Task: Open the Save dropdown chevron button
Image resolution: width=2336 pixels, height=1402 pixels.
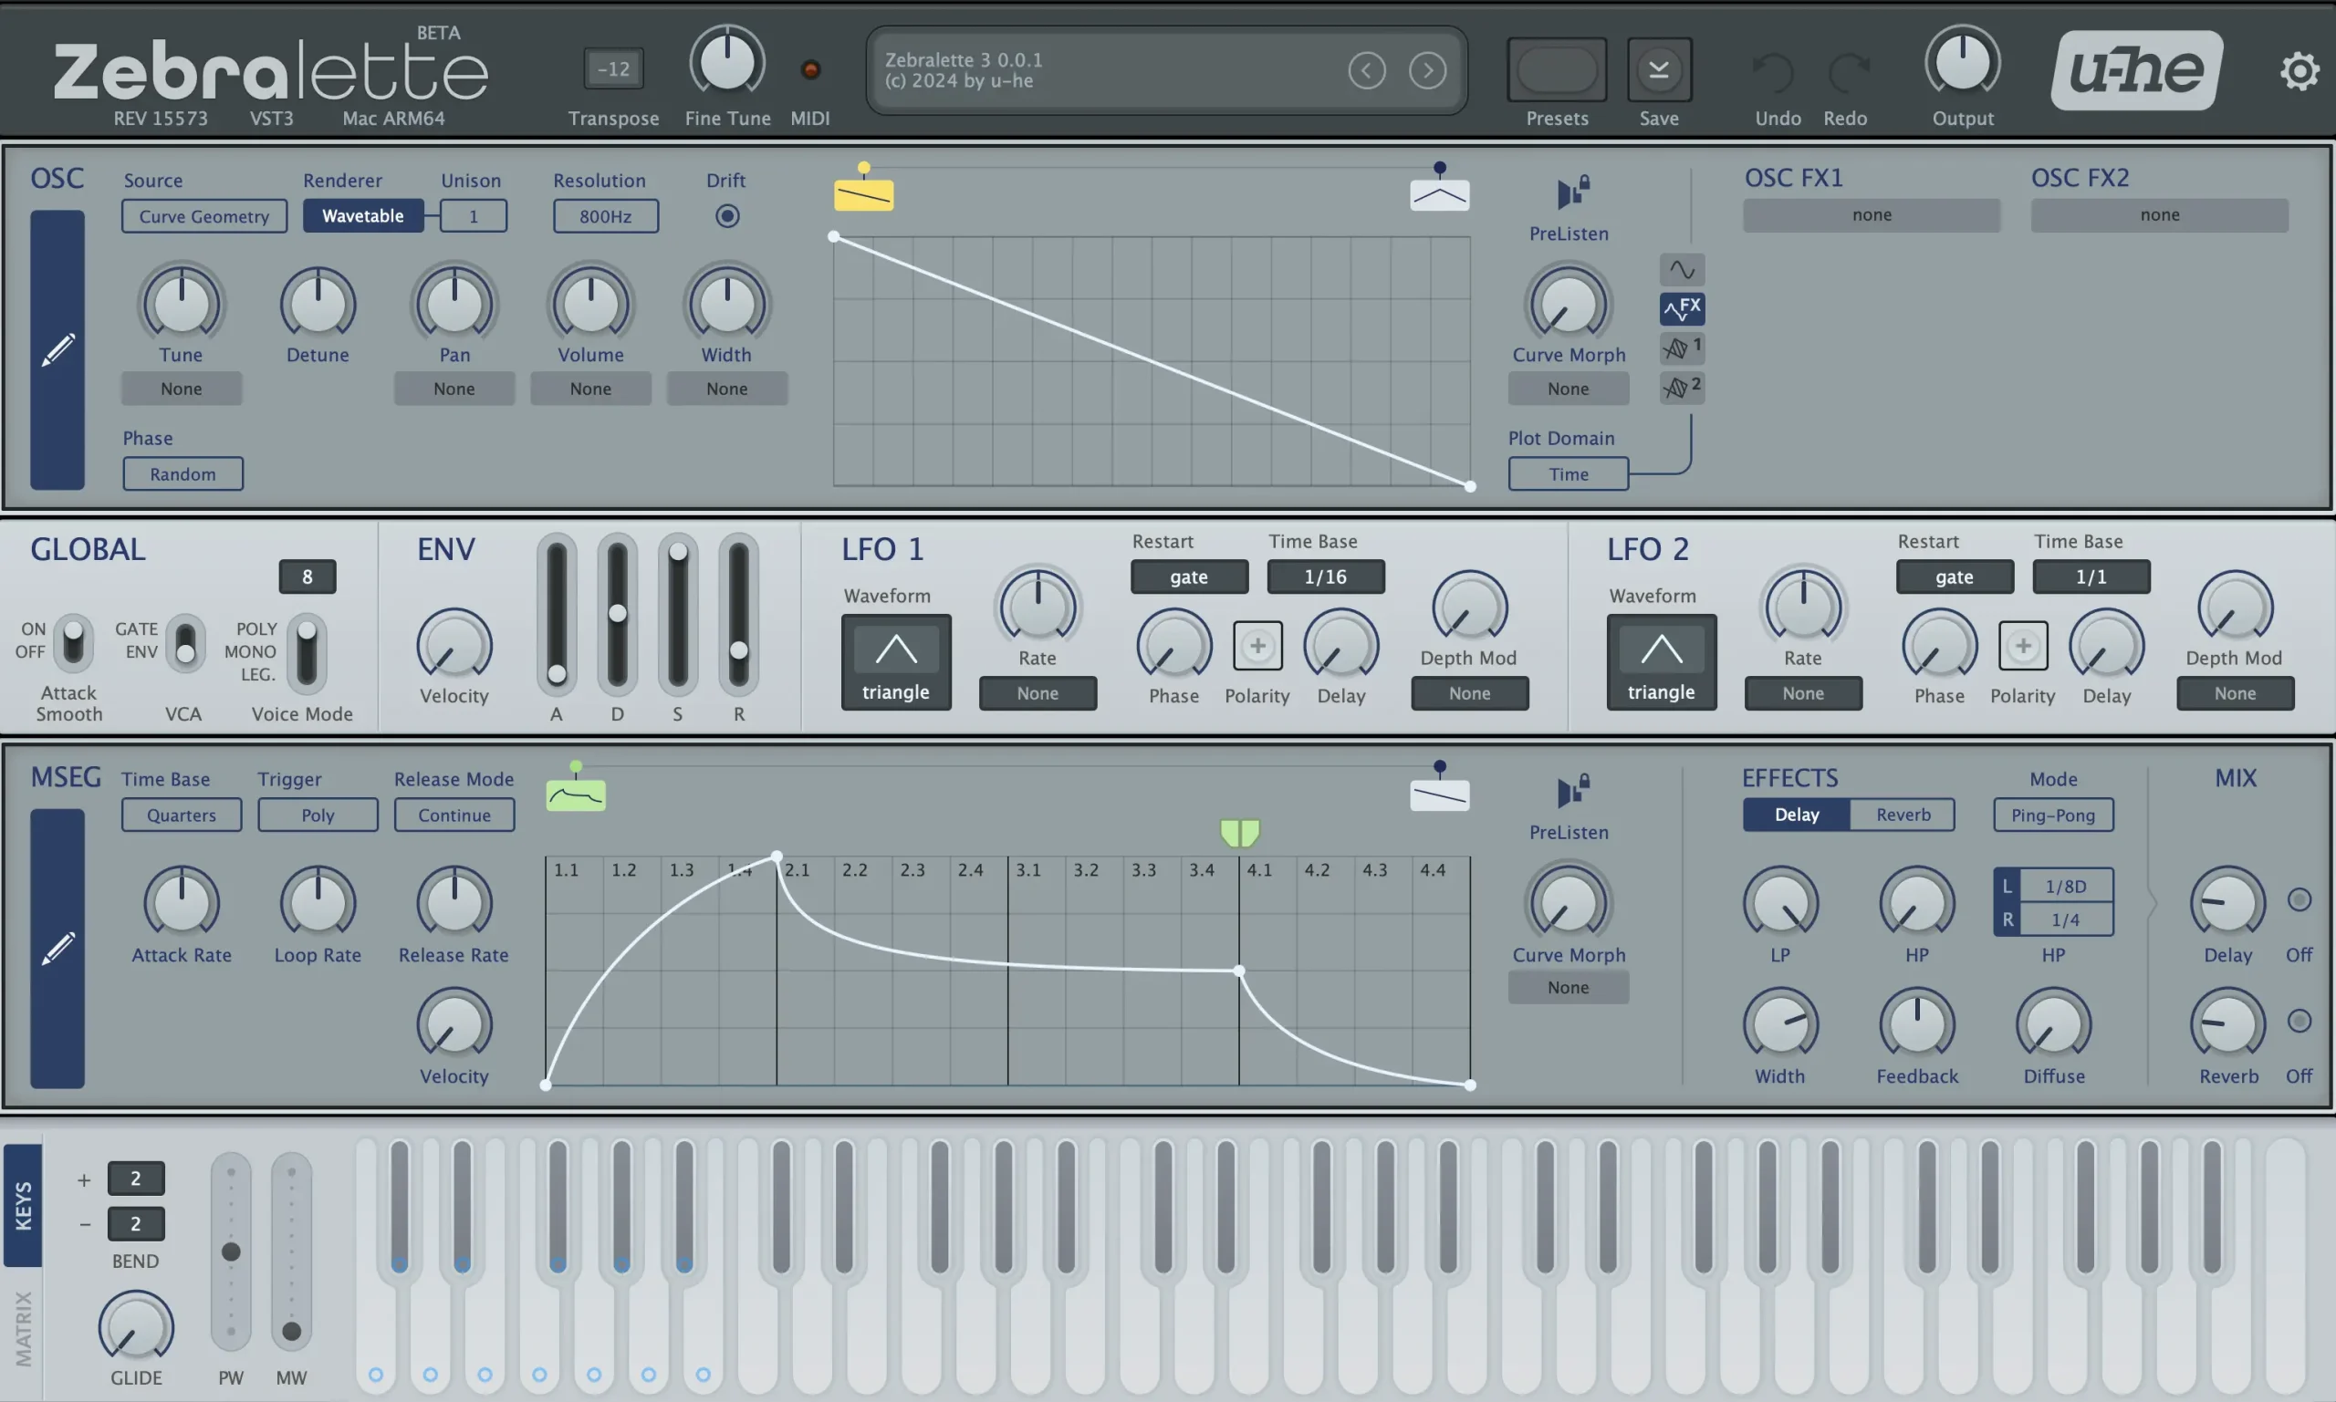Action: pyautogui.click(x=1660, y=68)
